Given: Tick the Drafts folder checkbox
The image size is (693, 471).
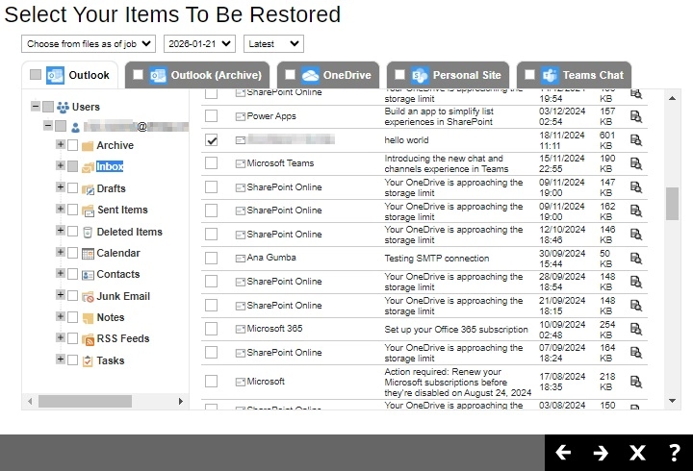Looking at the screenshot, I should (72, 188).
